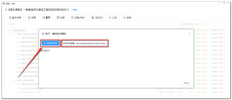Click 直播 button in the 1.2.2 row
Image resolution: width=232 pixels, height=100 pixels.
click(169, 89)
